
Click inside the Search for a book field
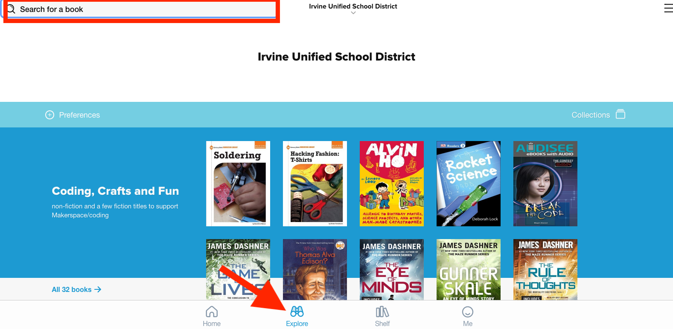pos(142,9)
